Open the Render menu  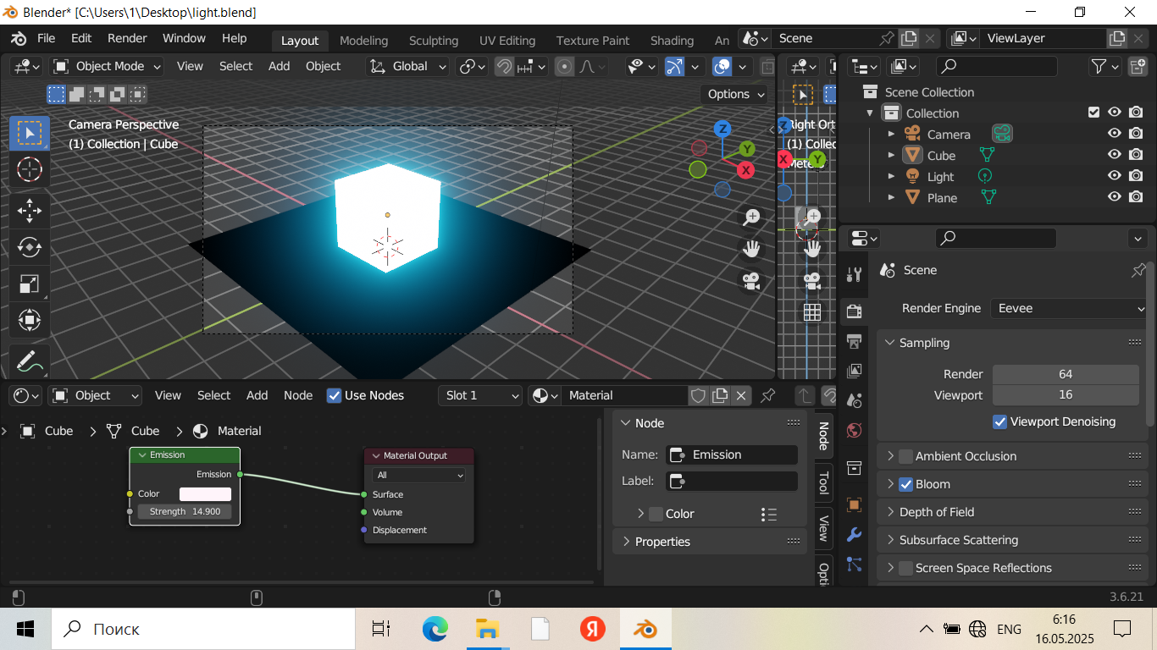(127, 38)
